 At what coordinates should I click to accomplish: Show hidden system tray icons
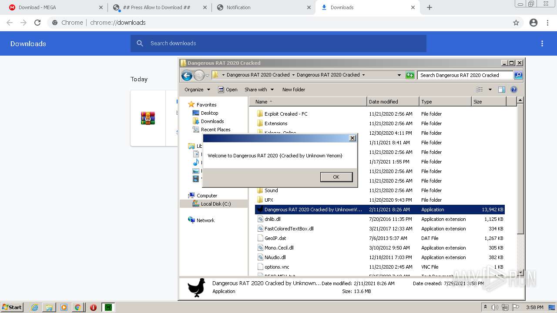coord(485,307)
